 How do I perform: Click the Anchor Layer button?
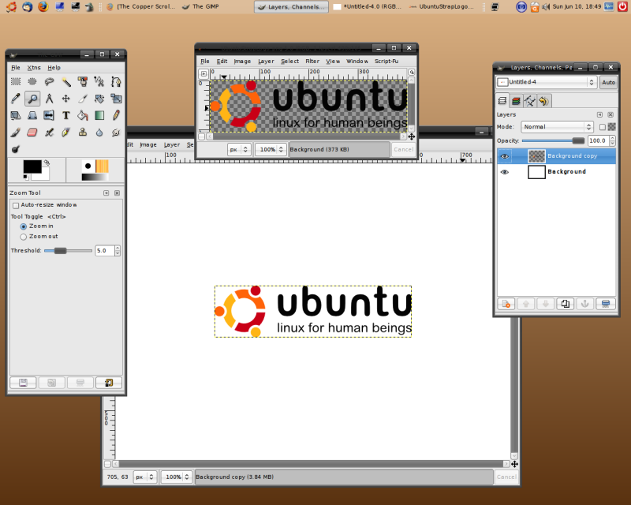click(x=585, y=304)
